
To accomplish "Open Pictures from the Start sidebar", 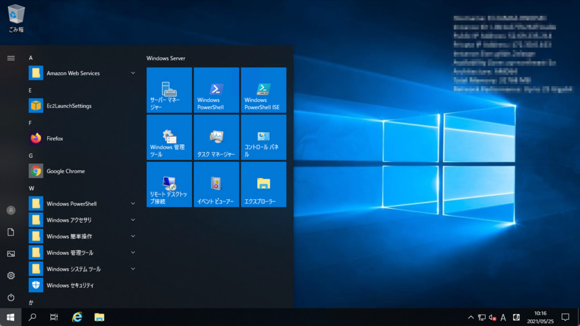I will [11, 254].
